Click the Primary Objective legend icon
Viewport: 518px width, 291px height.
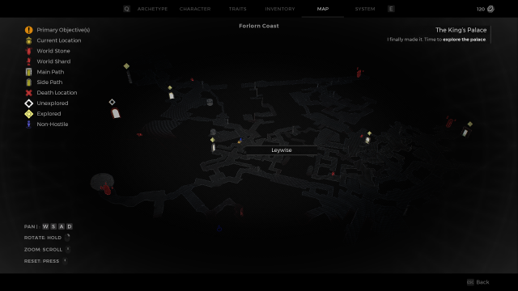(x=29, y=30)
